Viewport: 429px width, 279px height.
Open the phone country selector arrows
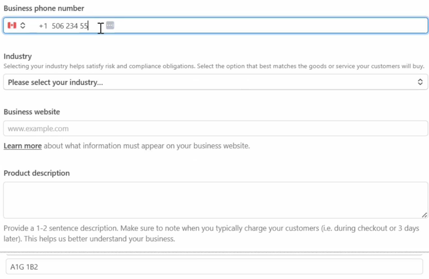tap(23, 25)
